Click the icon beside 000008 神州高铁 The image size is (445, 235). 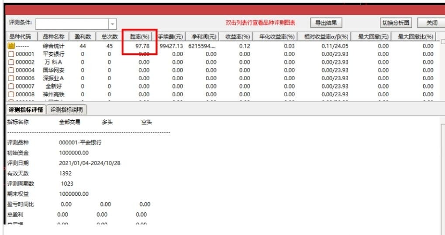click(11, 94)
